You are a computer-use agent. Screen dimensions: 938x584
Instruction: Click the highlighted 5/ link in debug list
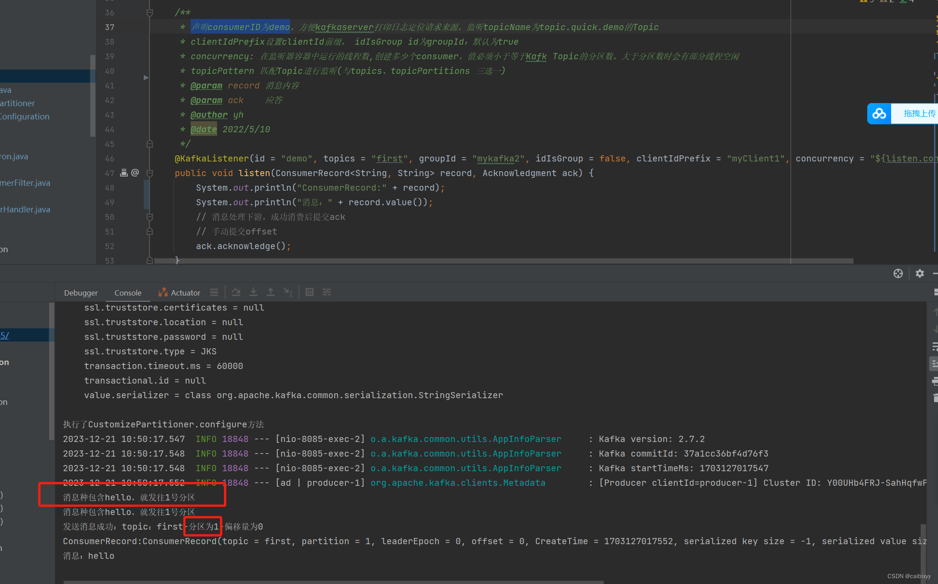4,335
